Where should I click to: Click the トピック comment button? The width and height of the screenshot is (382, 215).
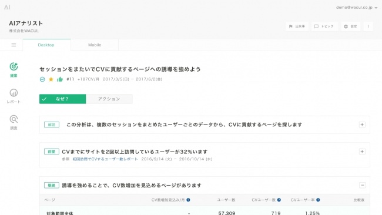(x=324, y=26)
